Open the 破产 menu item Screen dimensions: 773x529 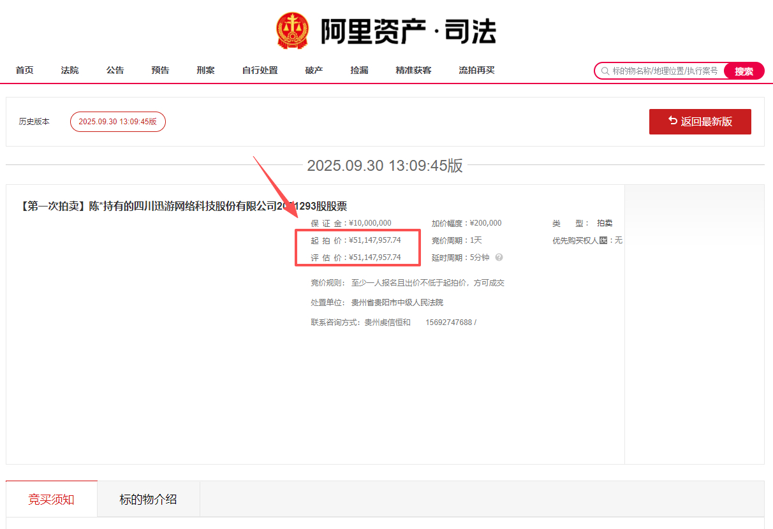coord(314,70)
